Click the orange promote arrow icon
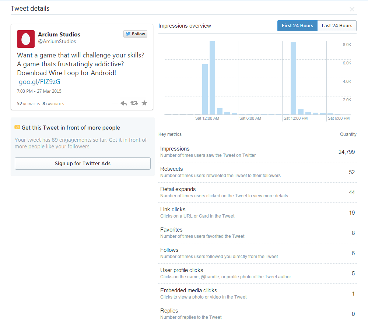Screen dimensions: 368x328 click(x=17, y=127)
